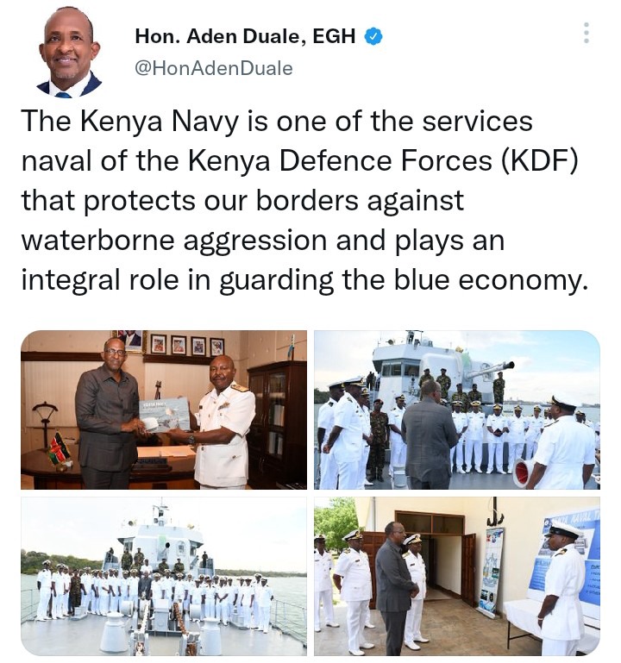Click the blue verified badge beside EGH
621x663 pixels.
(373, 36)
